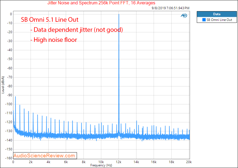Click the '-150' level tick label
The image size is (238, 168).
9,149
